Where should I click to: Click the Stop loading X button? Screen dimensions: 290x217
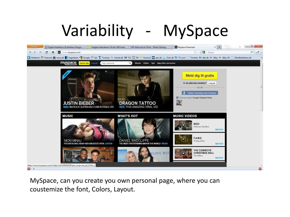point(40,52)
